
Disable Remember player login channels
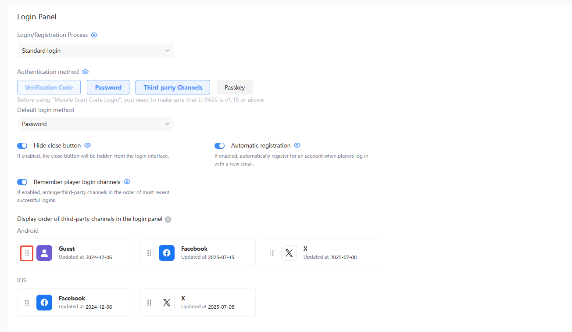click(22, 182)
